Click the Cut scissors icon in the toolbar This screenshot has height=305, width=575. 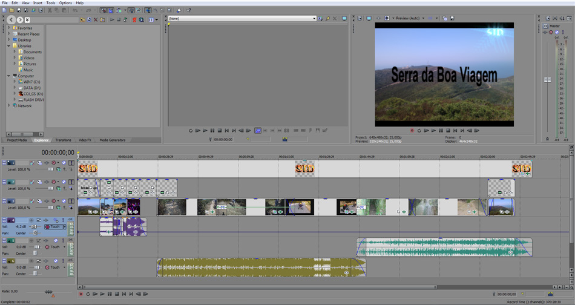click(x=50, y=10)
